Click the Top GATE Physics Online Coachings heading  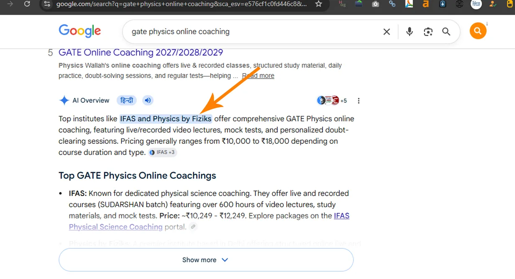[x=137, y=175]
